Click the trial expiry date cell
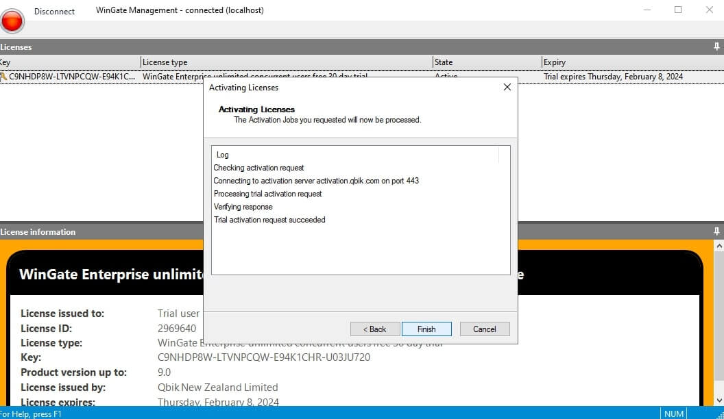The height and width of the screenshot is (419, 724). tap(613, 77)
